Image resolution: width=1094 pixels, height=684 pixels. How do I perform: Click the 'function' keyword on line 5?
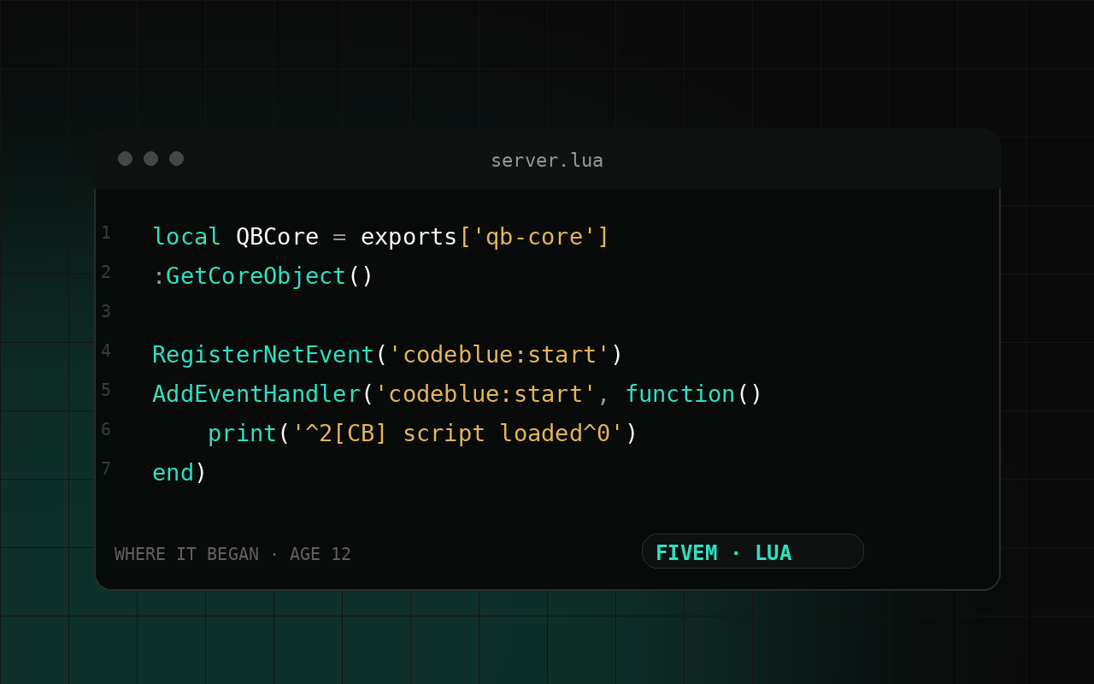[680, 394]
